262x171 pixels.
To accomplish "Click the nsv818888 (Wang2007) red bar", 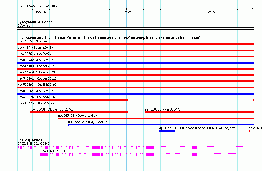I will point(200,112).
